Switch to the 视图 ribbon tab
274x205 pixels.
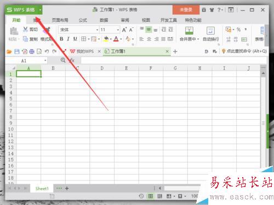[146, 20]
